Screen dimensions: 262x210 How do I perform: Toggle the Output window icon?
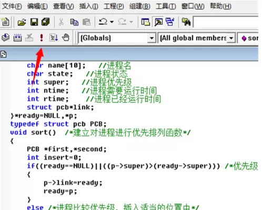click(158, 22)
